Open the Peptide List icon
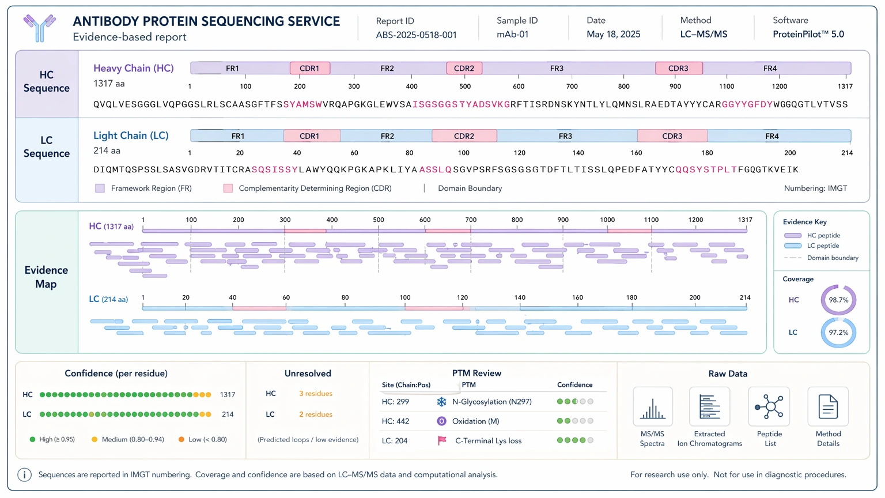The height and width of the screenshot is (498, 885). click(769, 406)
